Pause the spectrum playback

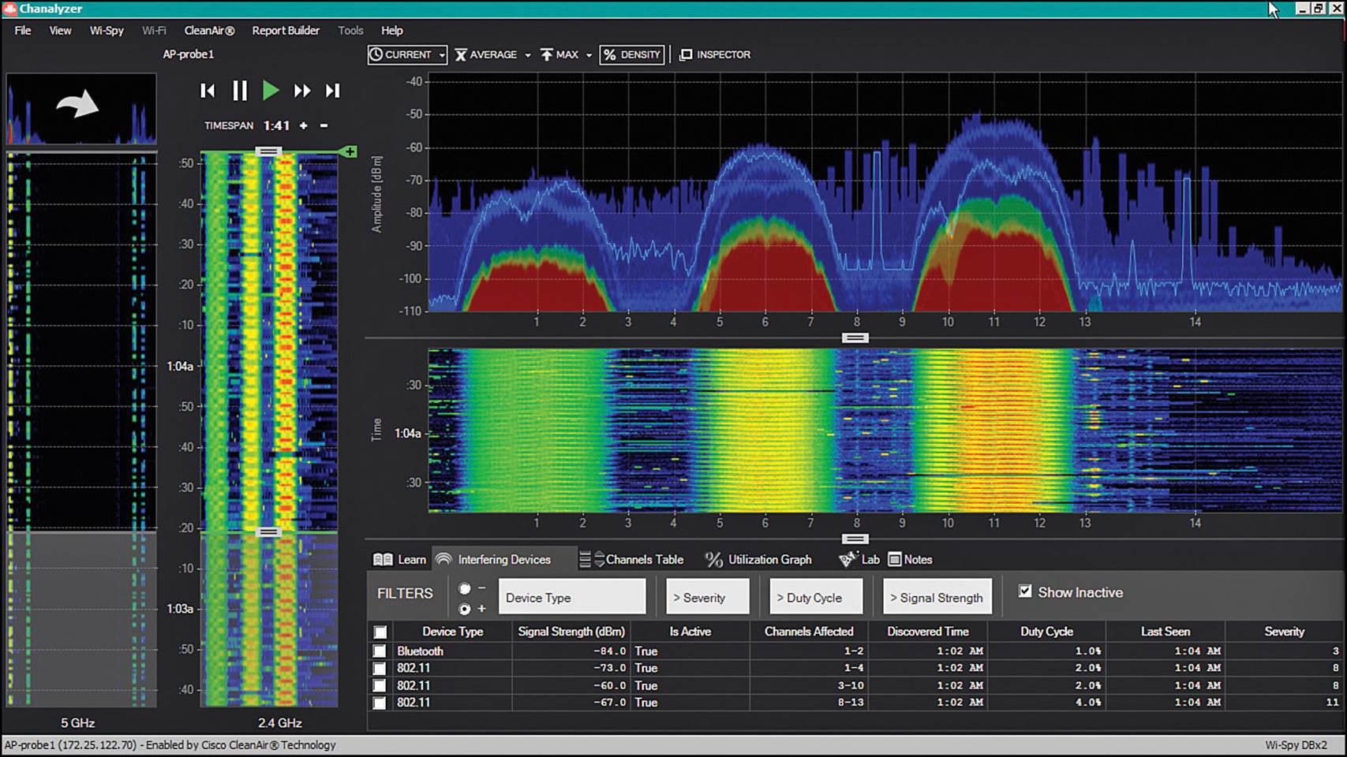point(240,91)
